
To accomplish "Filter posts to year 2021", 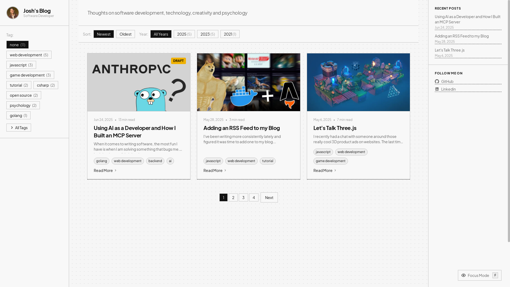I will [230, 34].
